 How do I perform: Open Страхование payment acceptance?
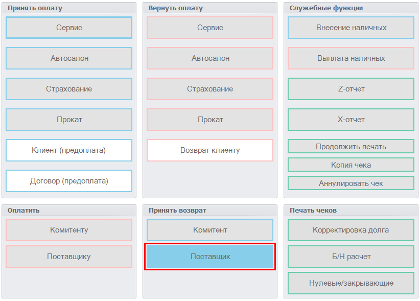click(x=69, y=89)
